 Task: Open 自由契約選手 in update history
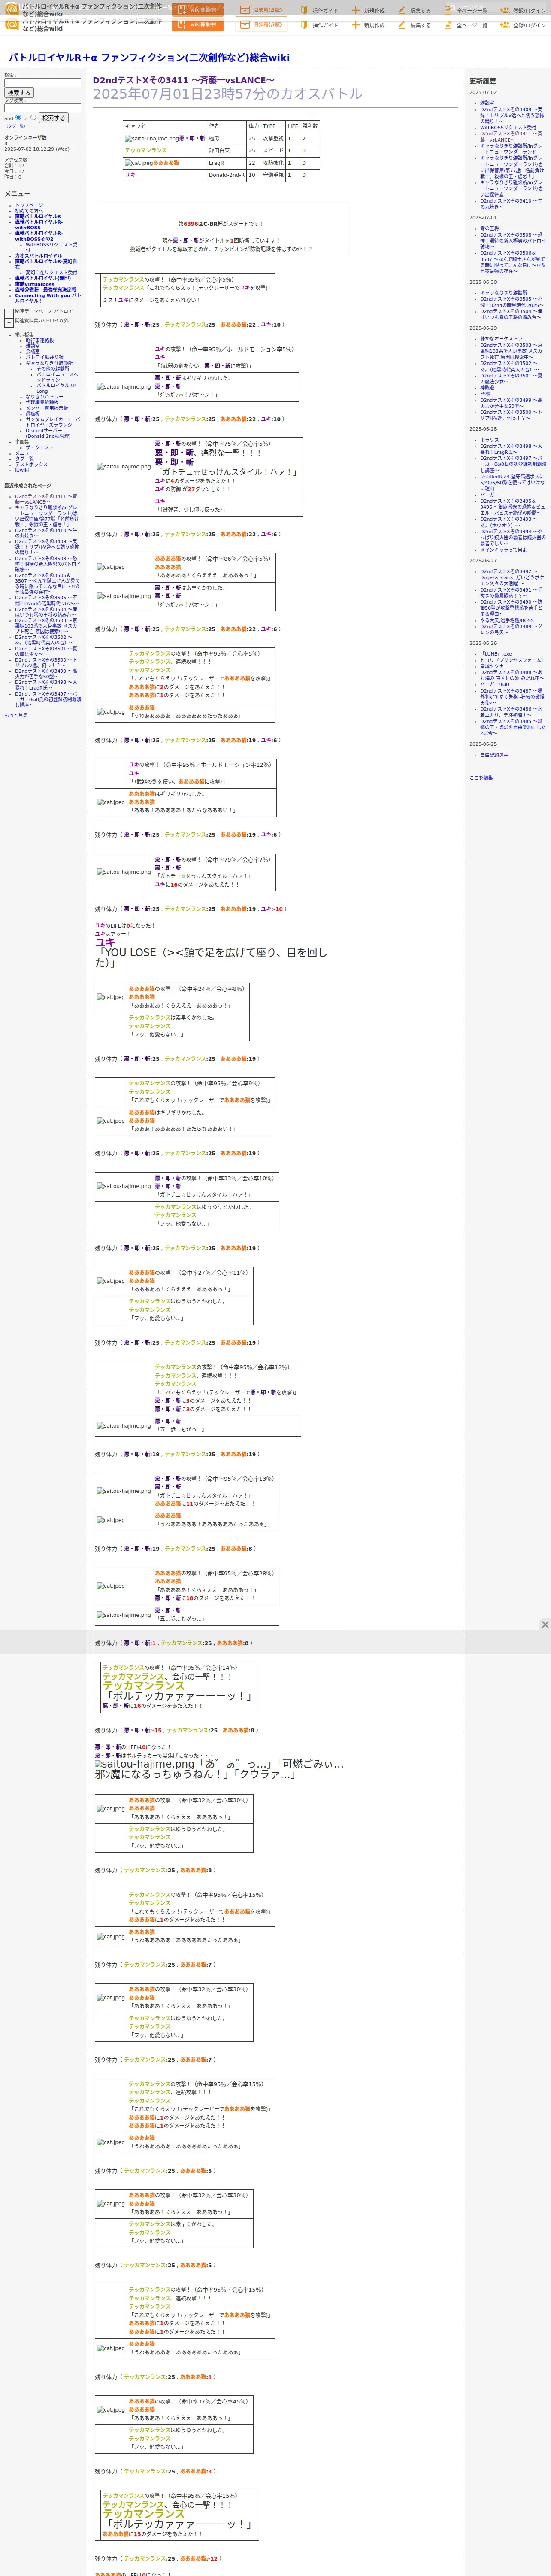coord(494,756)
